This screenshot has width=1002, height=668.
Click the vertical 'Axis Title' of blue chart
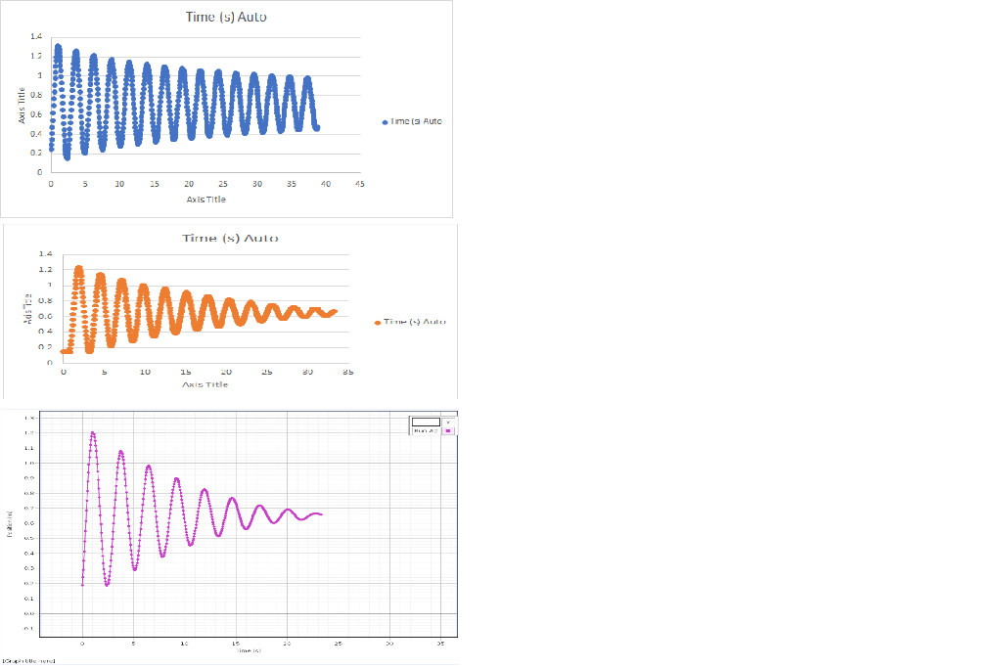coord(22,106)
